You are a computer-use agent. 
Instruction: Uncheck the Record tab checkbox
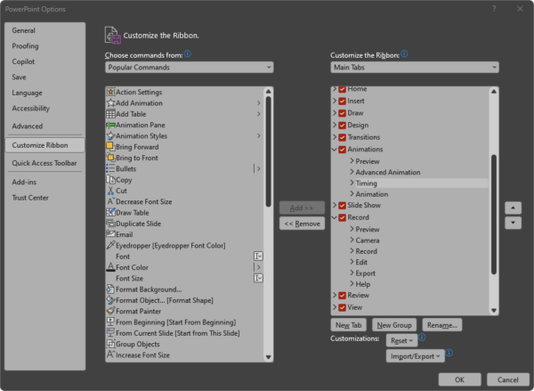tap(343, 217)
